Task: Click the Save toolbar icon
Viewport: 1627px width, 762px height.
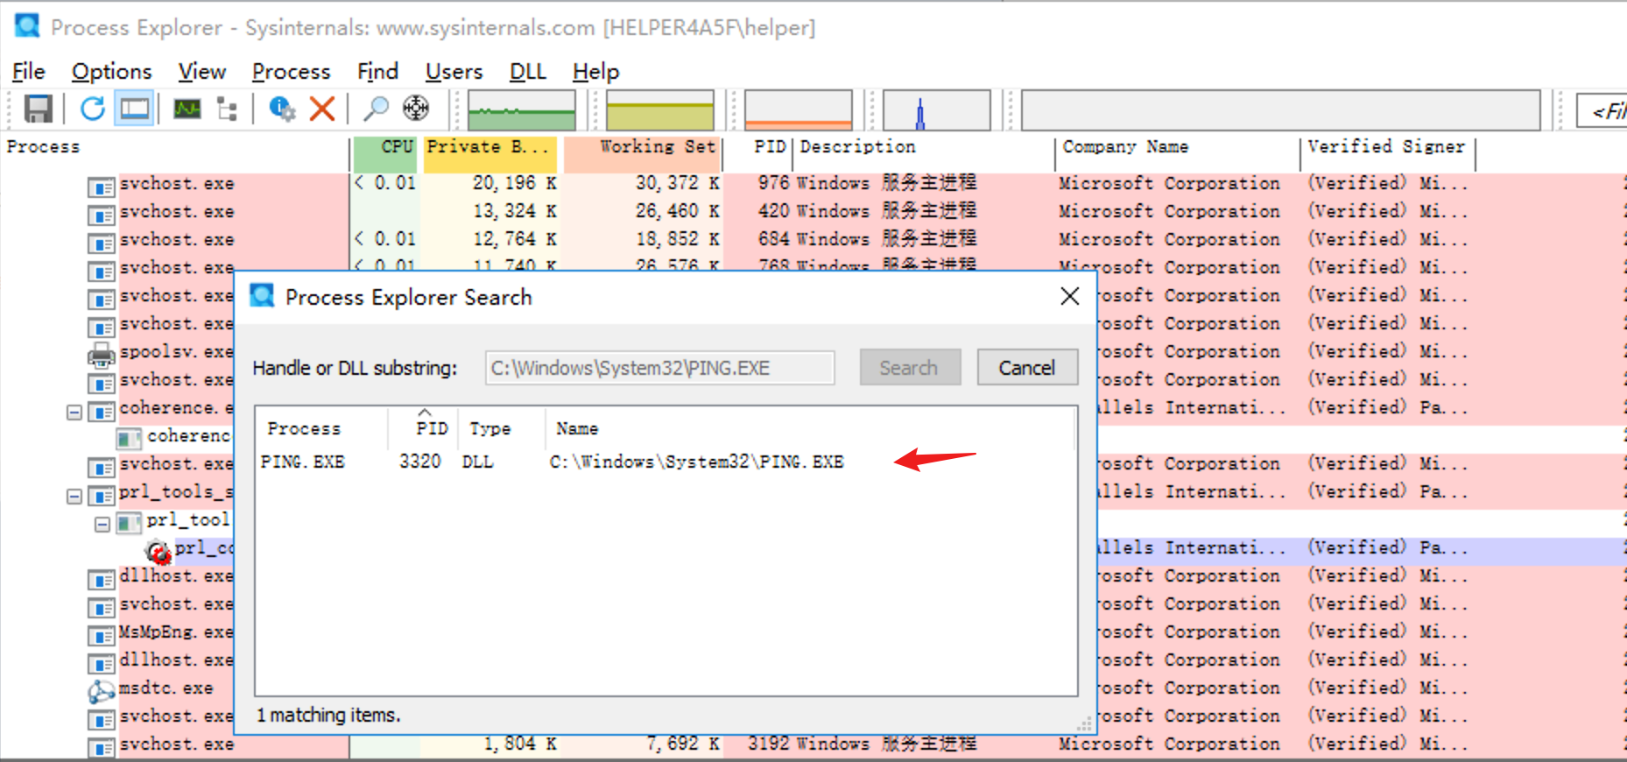Action: pos(38,109)
